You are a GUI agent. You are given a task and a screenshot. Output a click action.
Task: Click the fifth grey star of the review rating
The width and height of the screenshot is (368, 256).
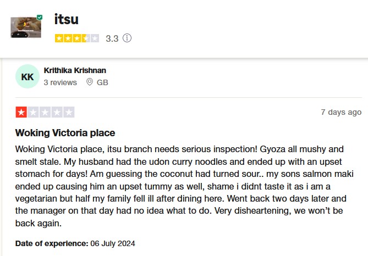(x=69, y=112)
